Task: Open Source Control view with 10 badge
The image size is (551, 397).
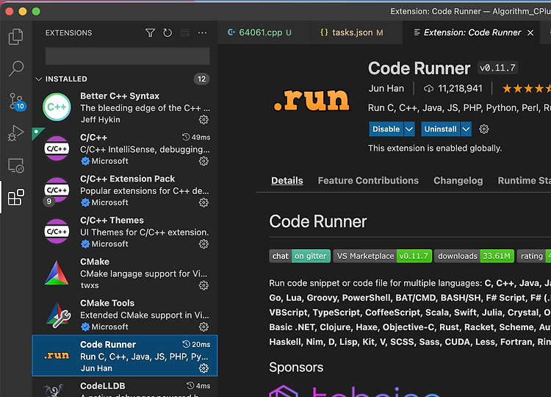Action: (16, 101)
